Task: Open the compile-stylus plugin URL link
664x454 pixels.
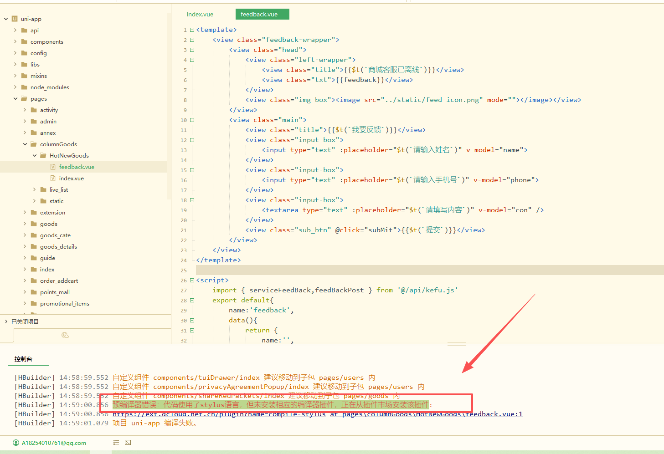Action: click(219, 414)
